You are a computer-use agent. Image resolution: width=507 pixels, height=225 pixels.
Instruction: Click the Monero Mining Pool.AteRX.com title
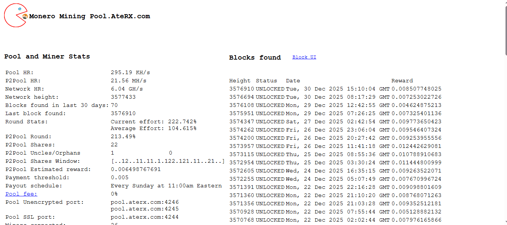pyautogui.click(x=90, y=16)
